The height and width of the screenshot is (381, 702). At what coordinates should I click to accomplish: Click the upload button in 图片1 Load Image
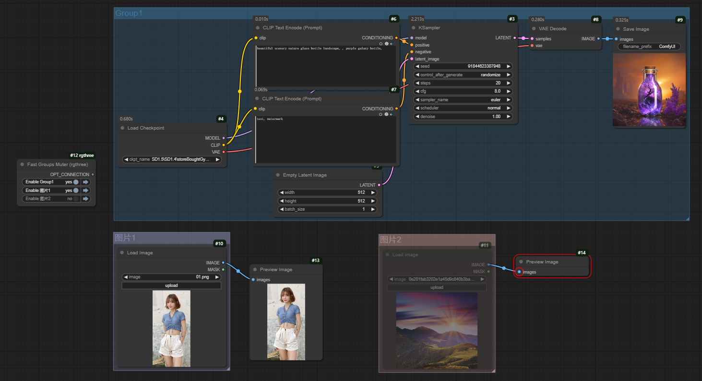coord(171,286)
